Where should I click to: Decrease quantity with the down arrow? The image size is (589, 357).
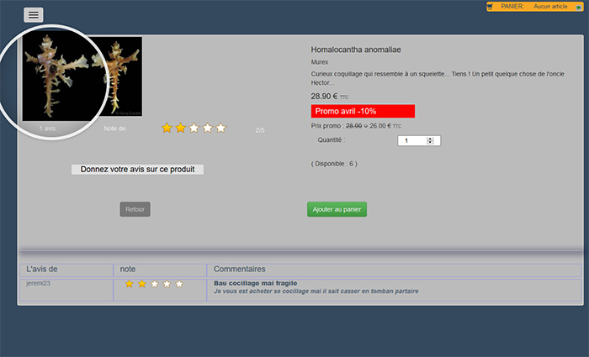coord(430,143)
